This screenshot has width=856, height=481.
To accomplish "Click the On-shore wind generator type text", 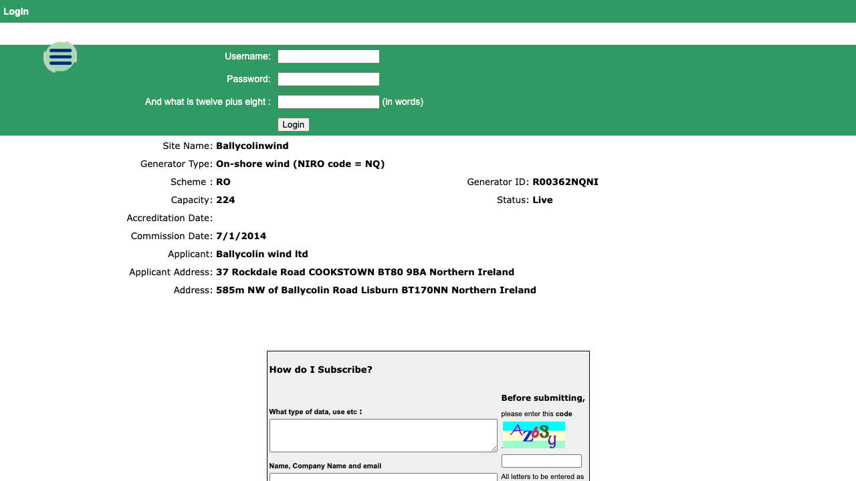I will coord(300,164).
